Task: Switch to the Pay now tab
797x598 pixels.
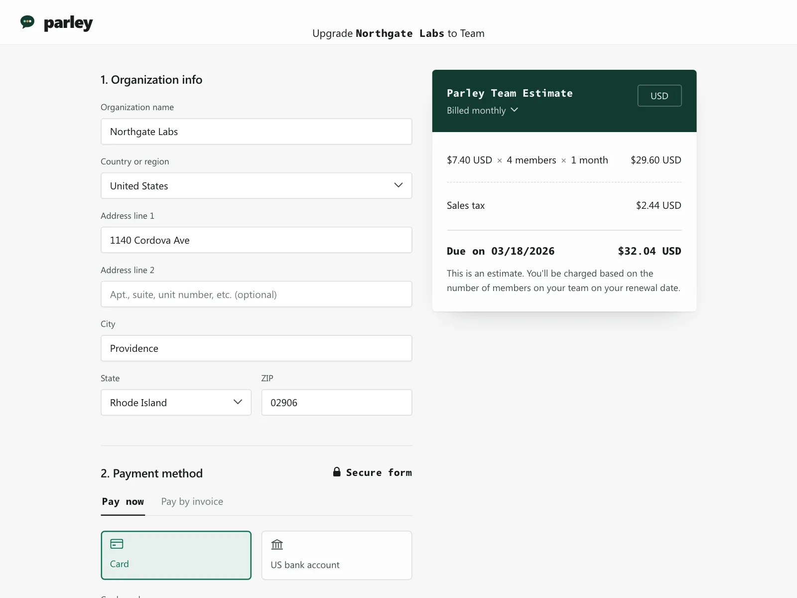Action: pos(123,502)
